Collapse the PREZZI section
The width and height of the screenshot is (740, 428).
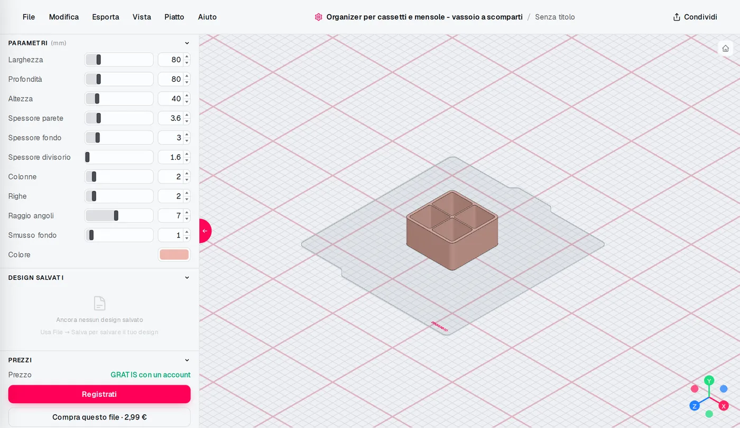pos(187,360)
